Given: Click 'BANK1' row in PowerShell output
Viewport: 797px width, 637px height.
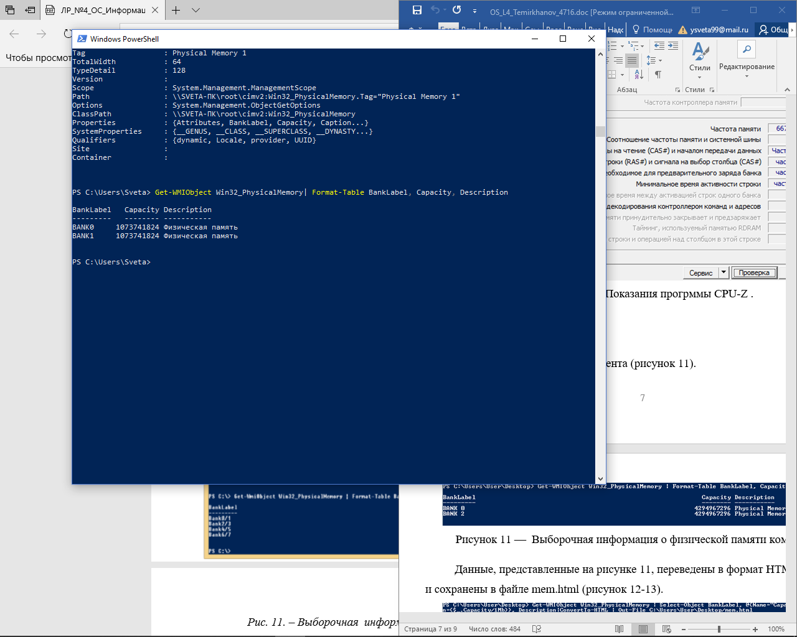Looking at the screenshot, I should pyautogui.click(x=155, y=236).
